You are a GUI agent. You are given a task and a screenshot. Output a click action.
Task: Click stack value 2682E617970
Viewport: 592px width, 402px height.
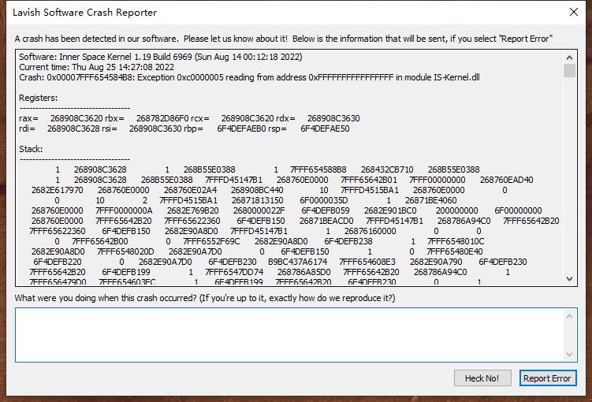pyautogui.click(x=58, y=190)
